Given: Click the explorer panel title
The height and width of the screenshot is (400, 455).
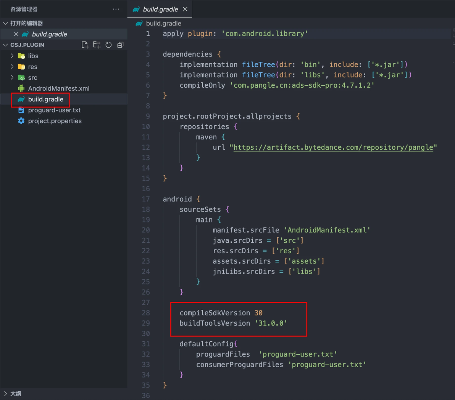Looking at the screenshot, I should pyautogui.click(x=24, y=9).
